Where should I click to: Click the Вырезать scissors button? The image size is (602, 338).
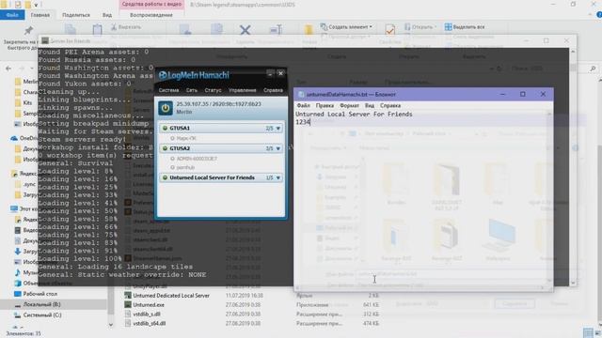click(126, 27)
